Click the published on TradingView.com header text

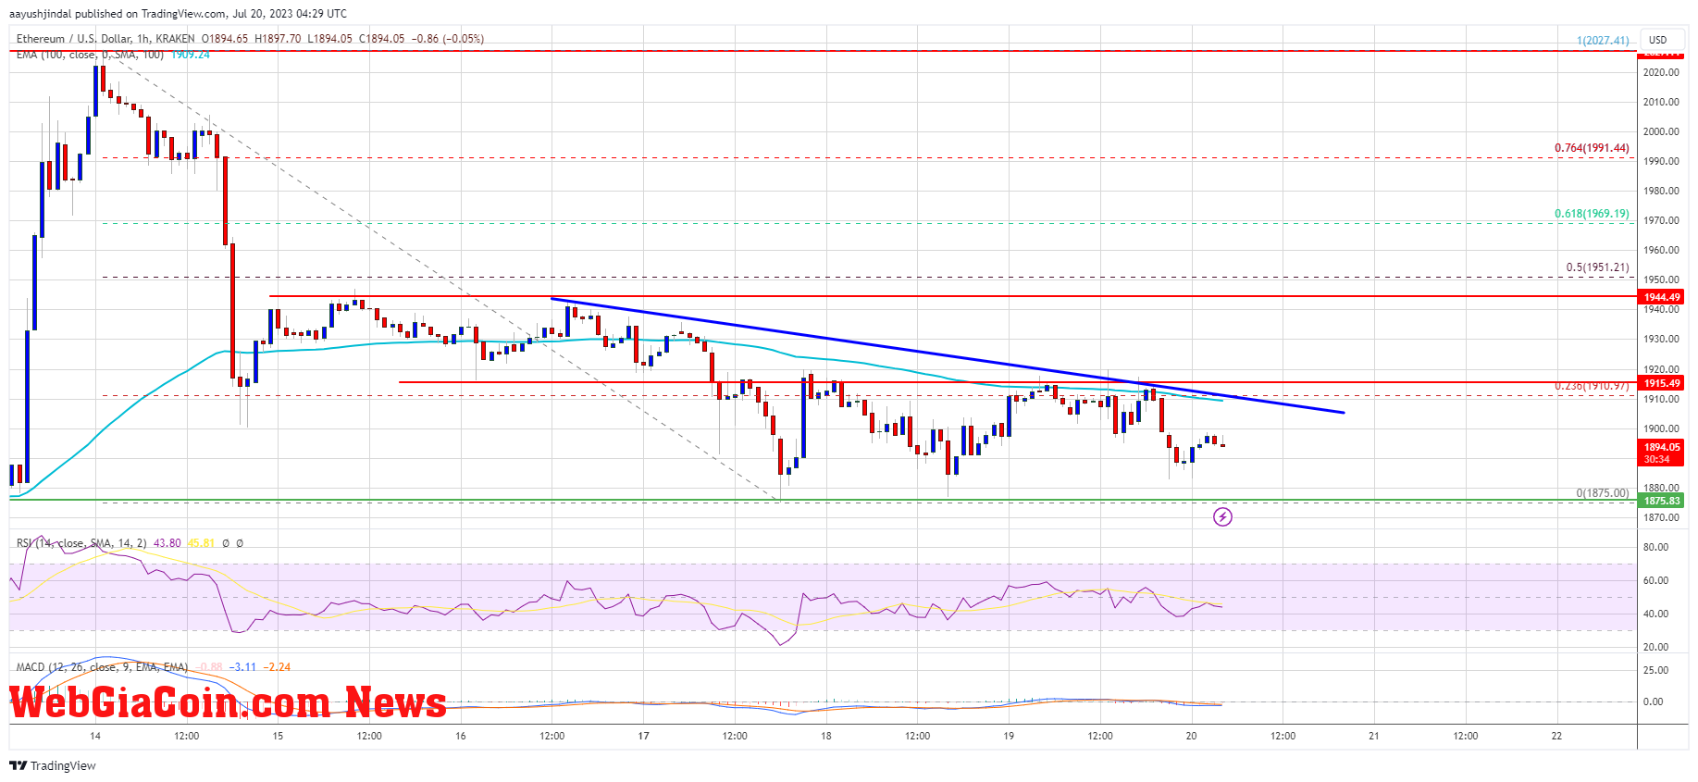coord(178,13)
